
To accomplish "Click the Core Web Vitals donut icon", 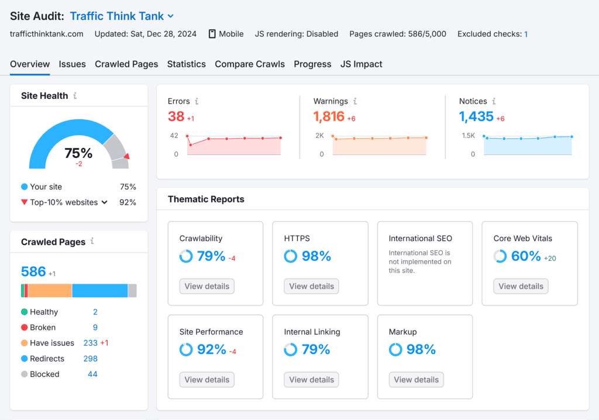I will tap(500, 256).
